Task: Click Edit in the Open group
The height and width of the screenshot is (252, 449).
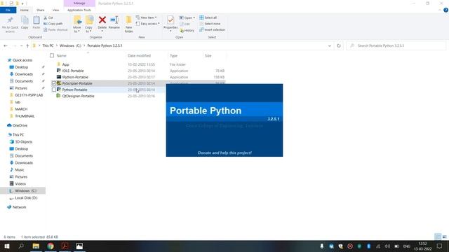Action: (x=185, y=24)
